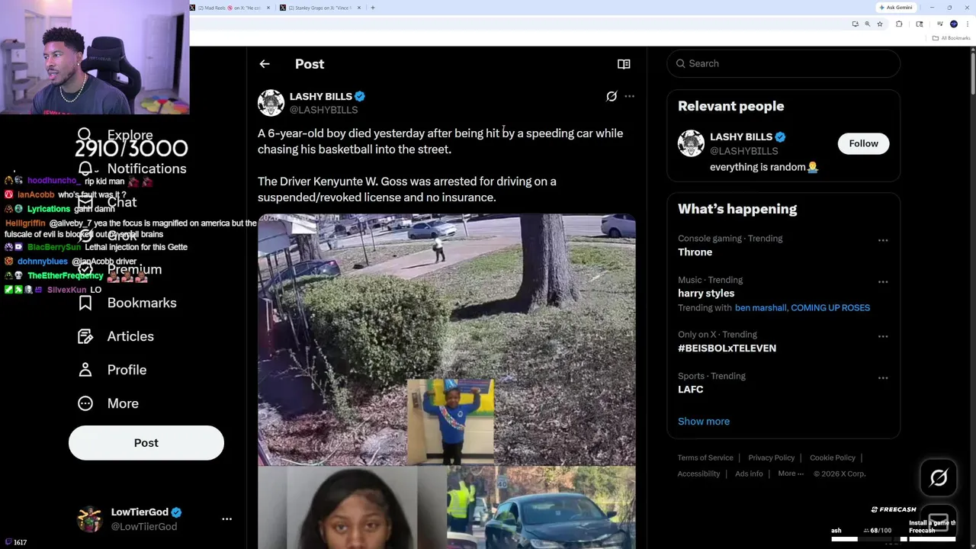Expand the footer More menu
976x549 pixels.
click(x=791, y=474)
